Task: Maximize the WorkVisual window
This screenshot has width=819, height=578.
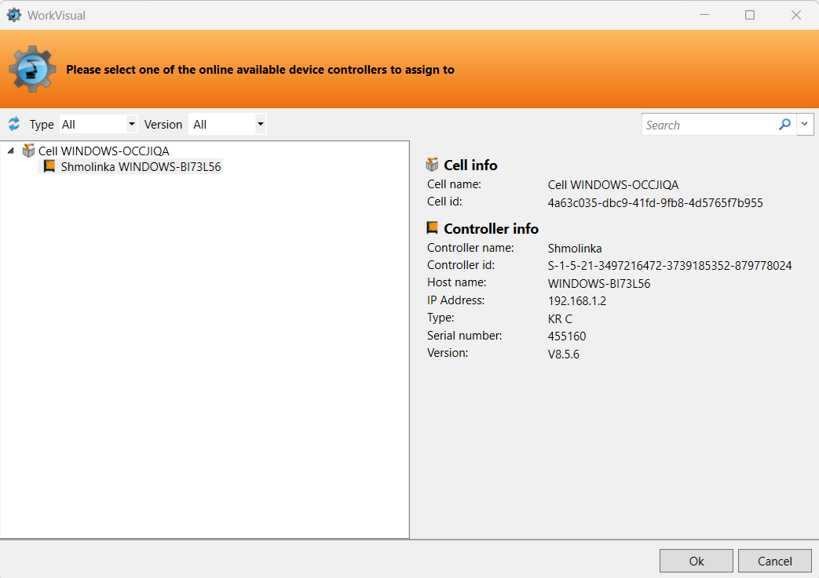Action: click(x=750, y=15)
